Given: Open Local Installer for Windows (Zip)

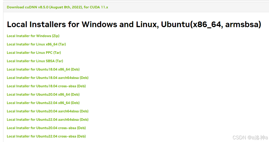Looking at the screenshot, I should pos(33,36).
